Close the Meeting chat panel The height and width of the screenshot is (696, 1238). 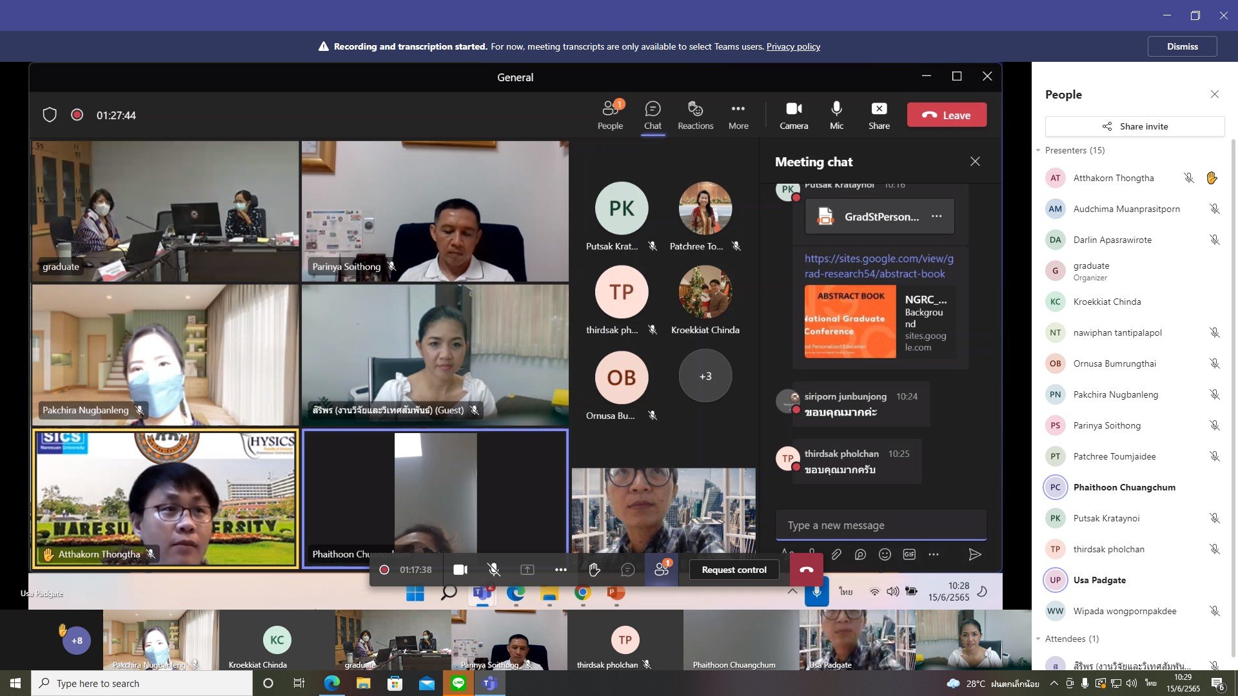975,161
